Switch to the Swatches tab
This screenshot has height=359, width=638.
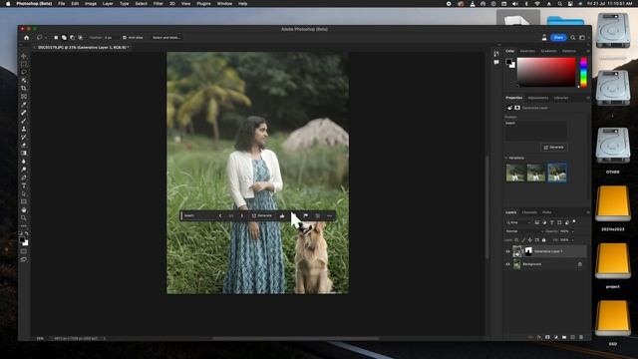(527, 51)
